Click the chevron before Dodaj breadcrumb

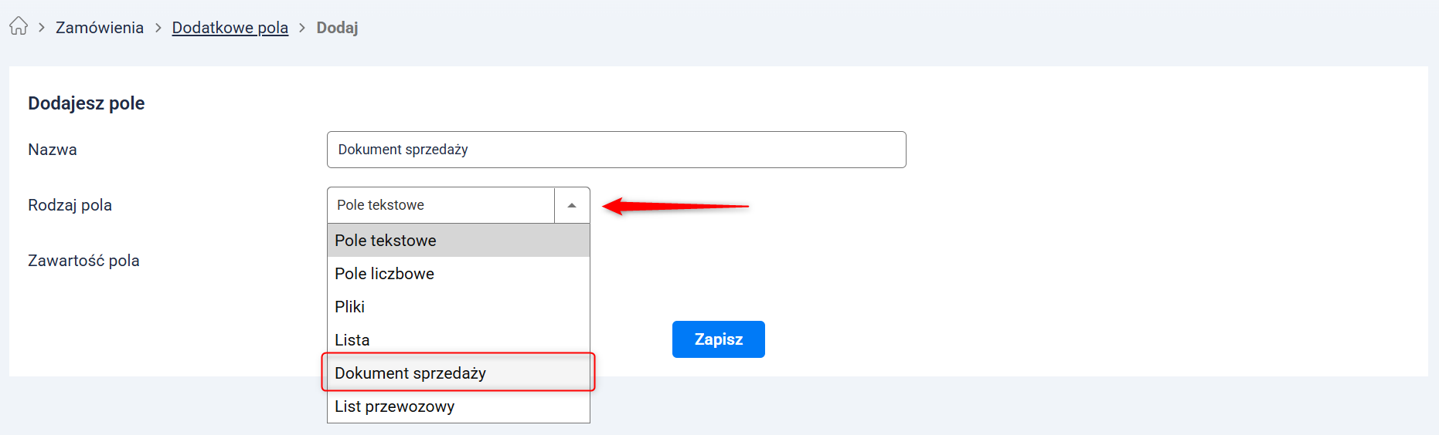(302, 28)
